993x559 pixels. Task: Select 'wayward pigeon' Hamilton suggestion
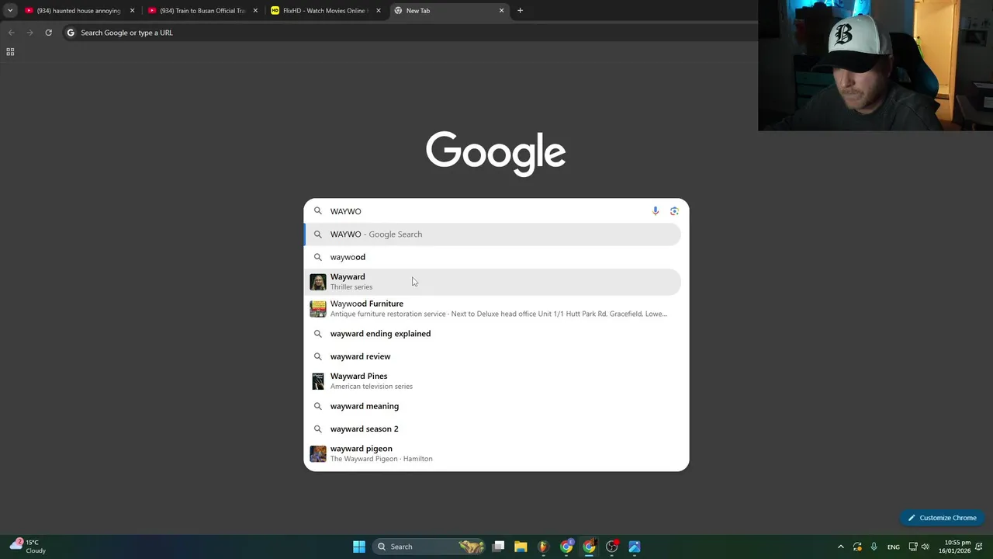click(493, 453)
